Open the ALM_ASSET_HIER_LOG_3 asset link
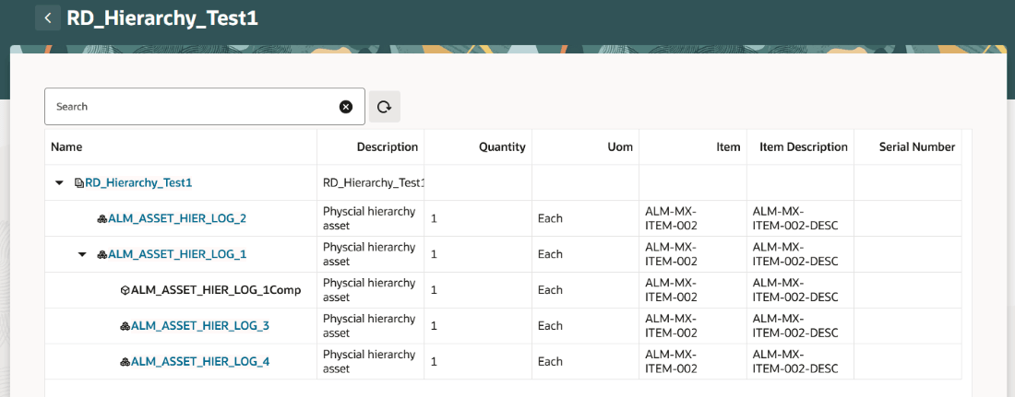 click(200, 326)
